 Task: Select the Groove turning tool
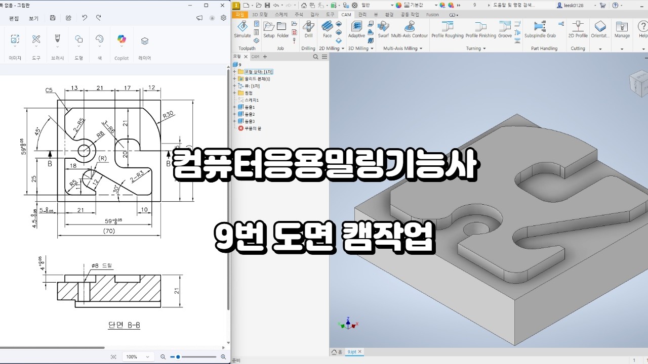[505, 29]
